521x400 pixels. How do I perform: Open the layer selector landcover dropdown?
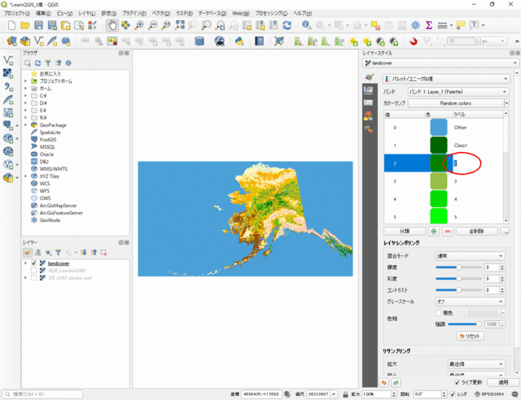point(440,63)
